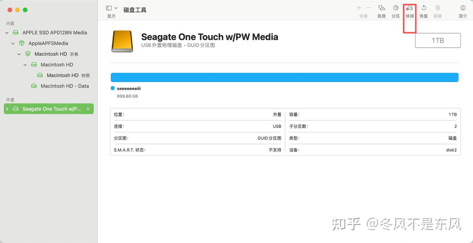473x243 pixels.
Task: Click the Erase (抹掉) toolbar icon
Action: coord(410,8)
